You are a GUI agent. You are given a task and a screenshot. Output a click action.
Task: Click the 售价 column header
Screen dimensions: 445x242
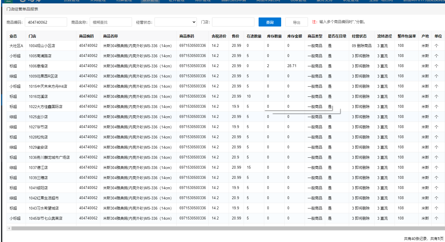[235, 36]
